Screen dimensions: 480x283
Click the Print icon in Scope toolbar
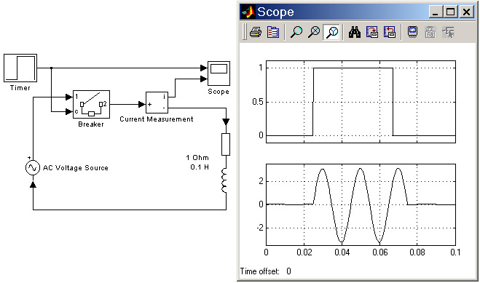click(256, 32)
